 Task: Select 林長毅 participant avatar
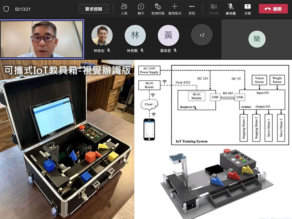click(x=135, y=35)
